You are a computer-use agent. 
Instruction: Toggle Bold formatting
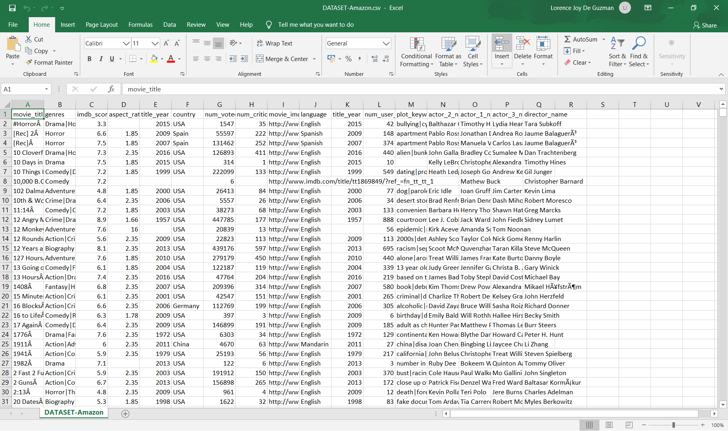[89, 59]
